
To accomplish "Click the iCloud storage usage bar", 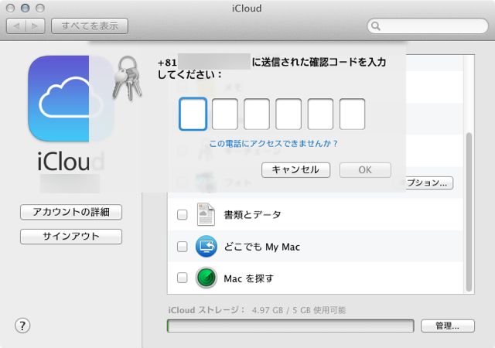I will 291,326.
